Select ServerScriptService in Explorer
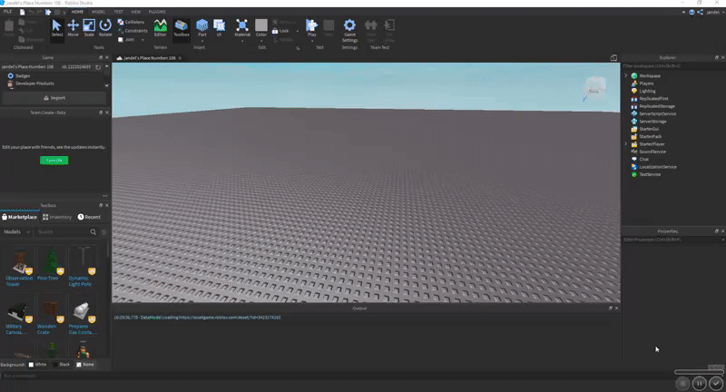 click(657, 113)
